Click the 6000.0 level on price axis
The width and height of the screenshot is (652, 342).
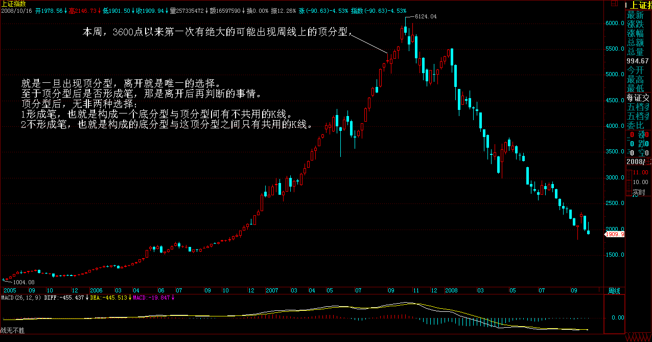tap(615, 24)
